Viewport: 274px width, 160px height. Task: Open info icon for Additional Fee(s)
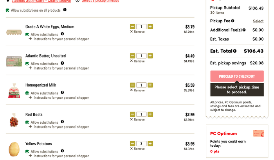pyautogui.click(x=244, y=30)
